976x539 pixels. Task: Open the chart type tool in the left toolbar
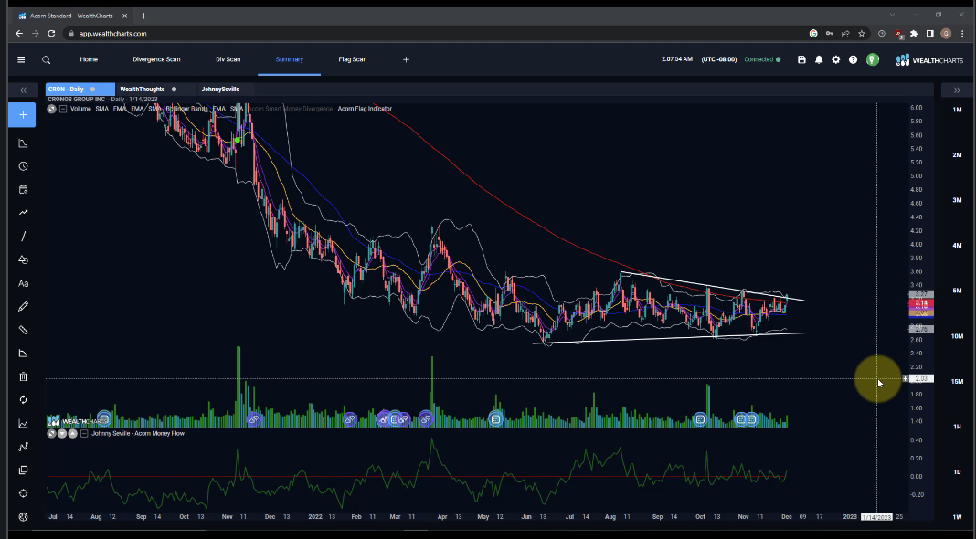tap(23, 143)
